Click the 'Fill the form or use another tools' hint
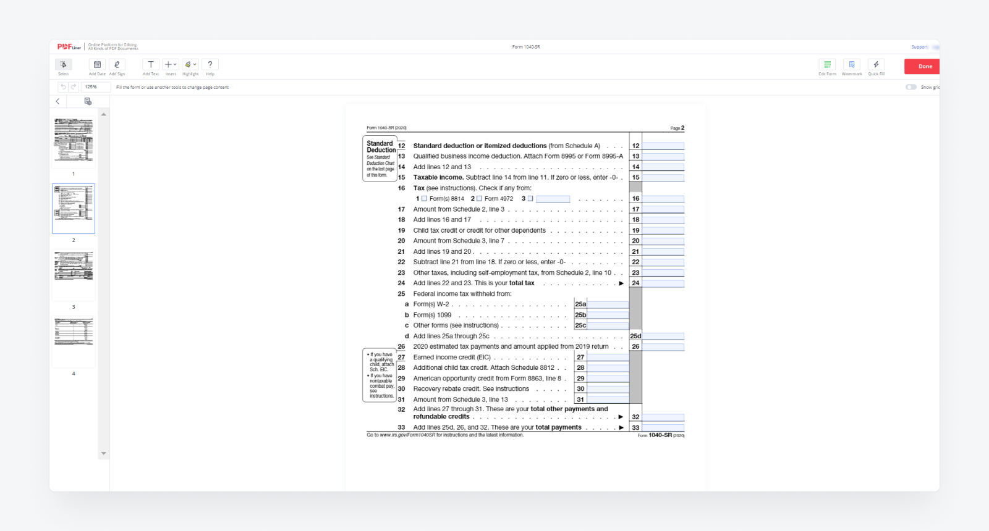This screenshot has height=531, width=989. 172,88
